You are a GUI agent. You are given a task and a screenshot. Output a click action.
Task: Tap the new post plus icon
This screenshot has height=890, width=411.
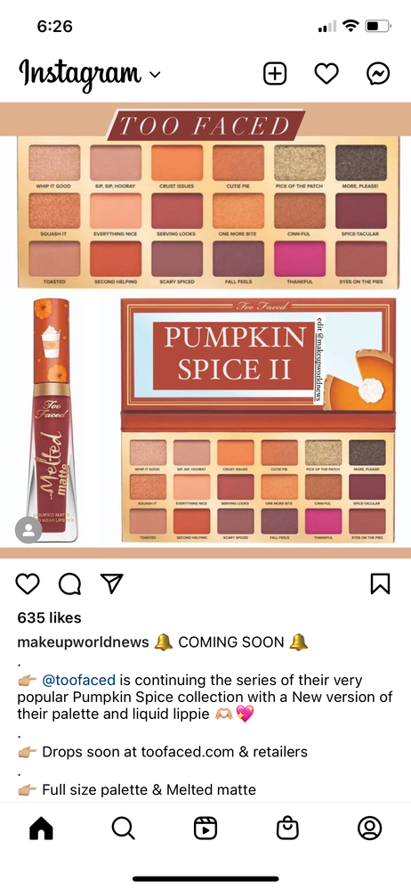275,74
